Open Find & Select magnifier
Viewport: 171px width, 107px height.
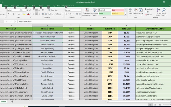pos(164,12)
